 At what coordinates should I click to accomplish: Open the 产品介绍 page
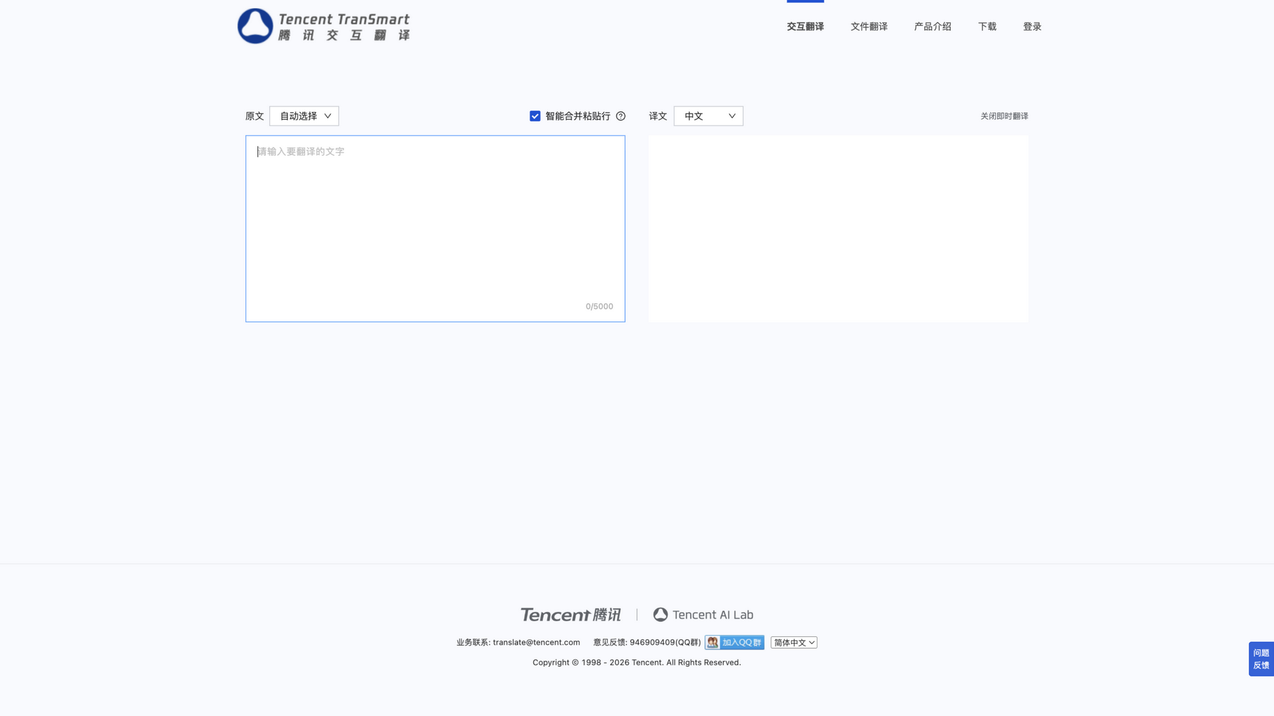[x=932, y=27]
